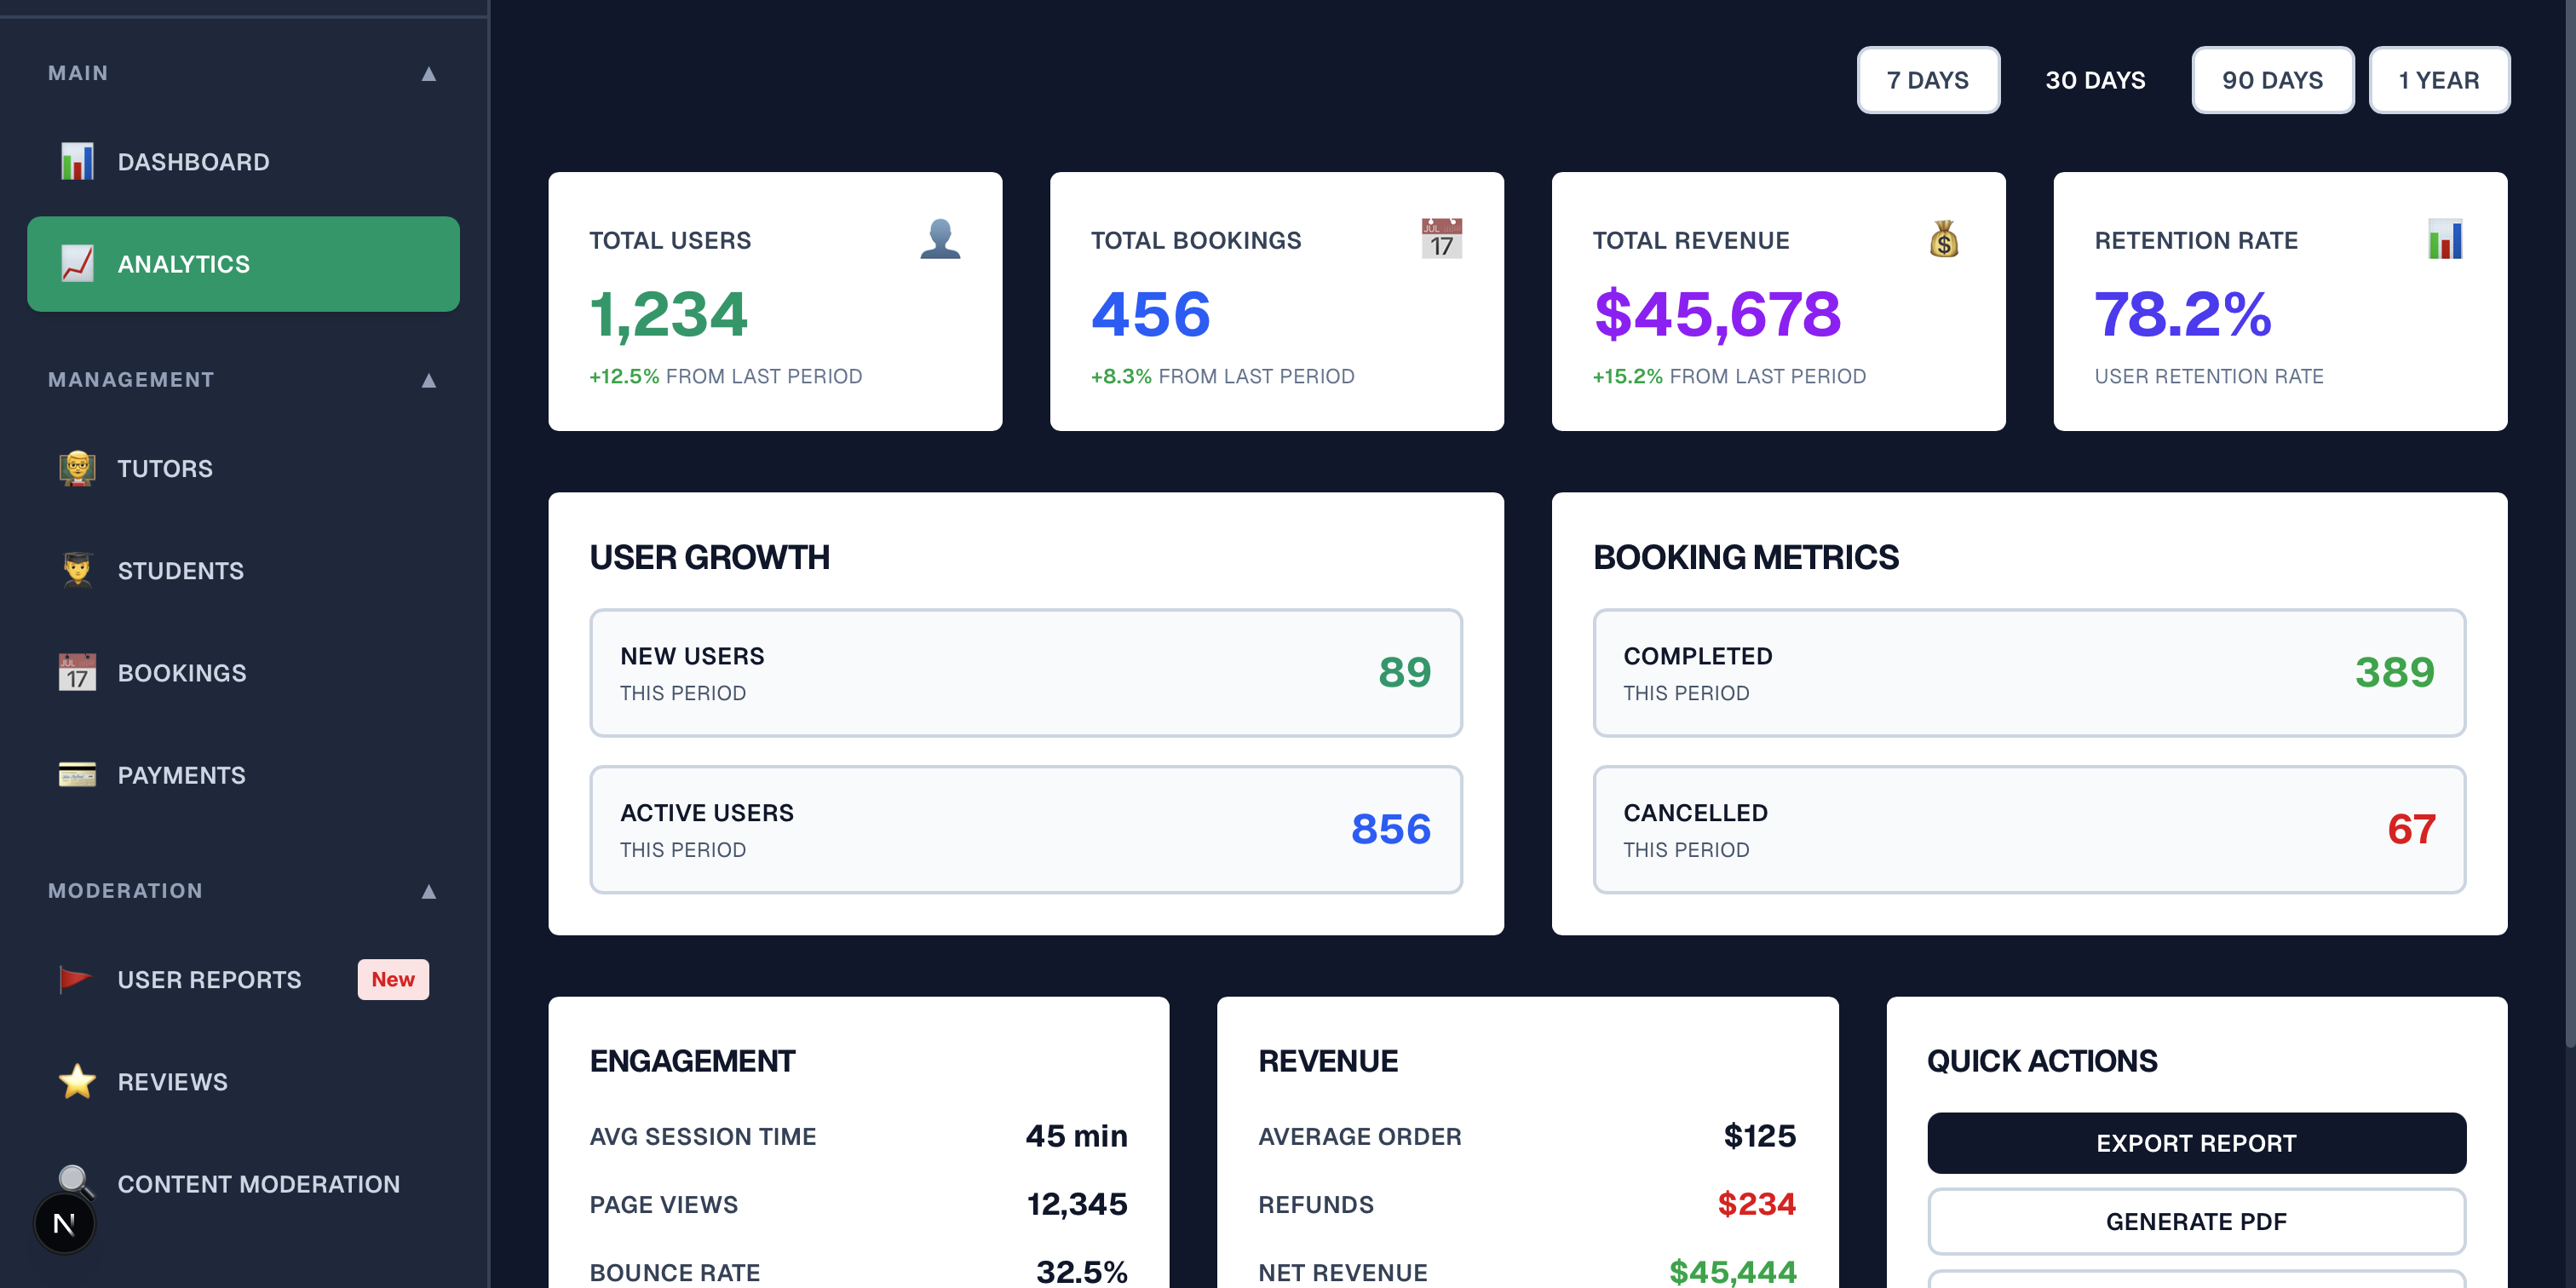Click the calendar icon on Total Bookings card

click(1442, 239)
